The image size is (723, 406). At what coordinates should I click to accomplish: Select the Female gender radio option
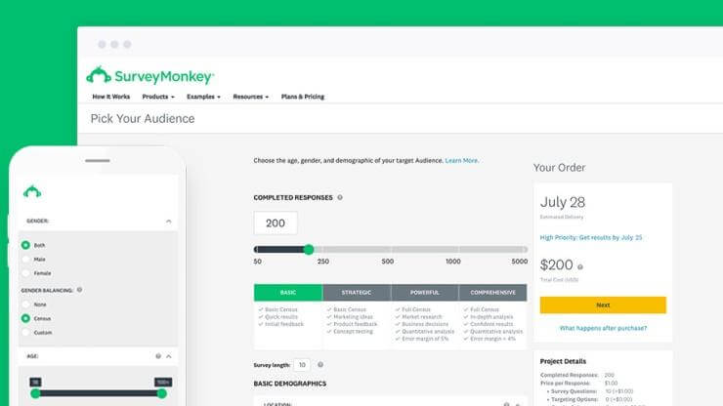(x=25, y=273)
